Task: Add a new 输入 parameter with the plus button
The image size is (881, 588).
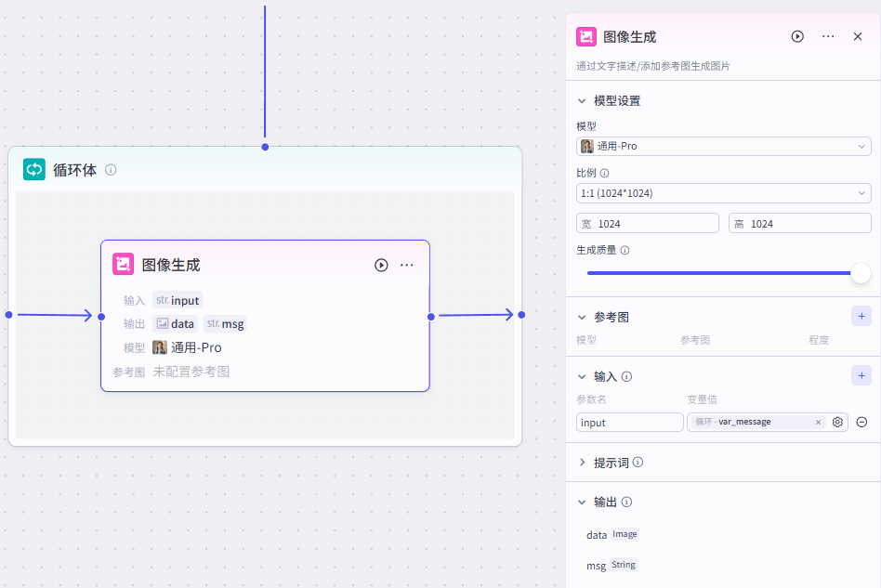Action: (x=861, y=375)
